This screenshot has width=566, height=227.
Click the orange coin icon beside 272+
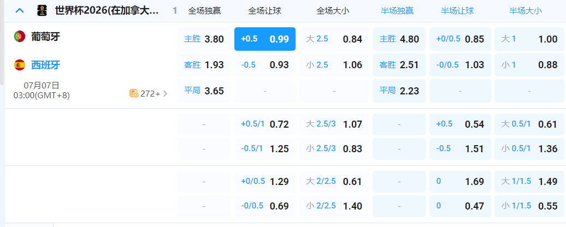tap(134, 94)
